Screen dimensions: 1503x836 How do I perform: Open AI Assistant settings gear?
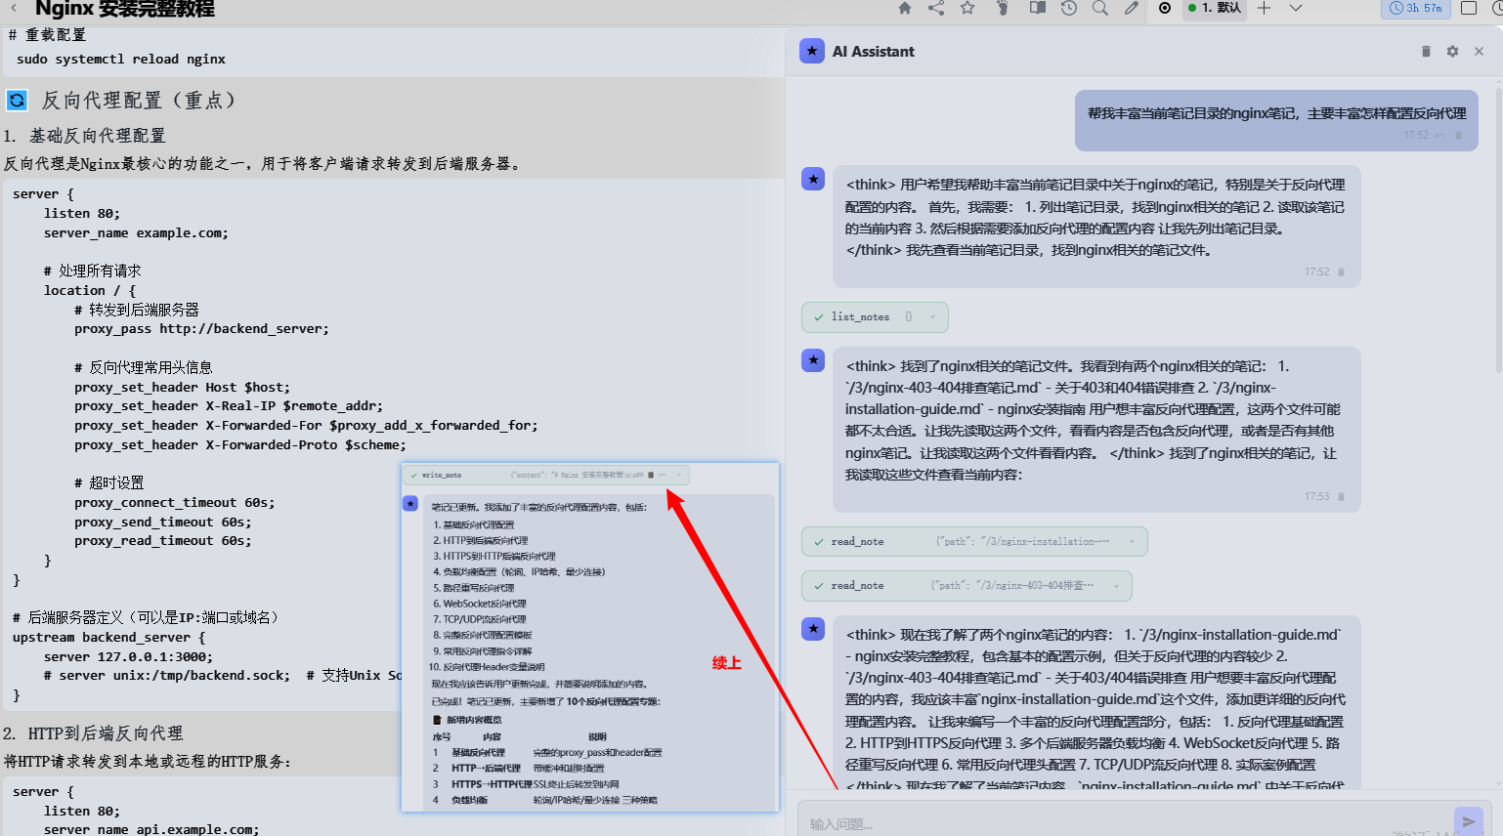coord(1452,52)
